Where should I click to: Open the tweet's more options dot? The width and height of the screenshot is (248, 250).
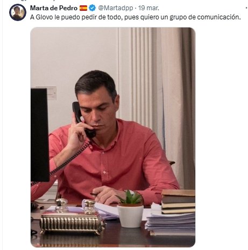coord(247,8)
